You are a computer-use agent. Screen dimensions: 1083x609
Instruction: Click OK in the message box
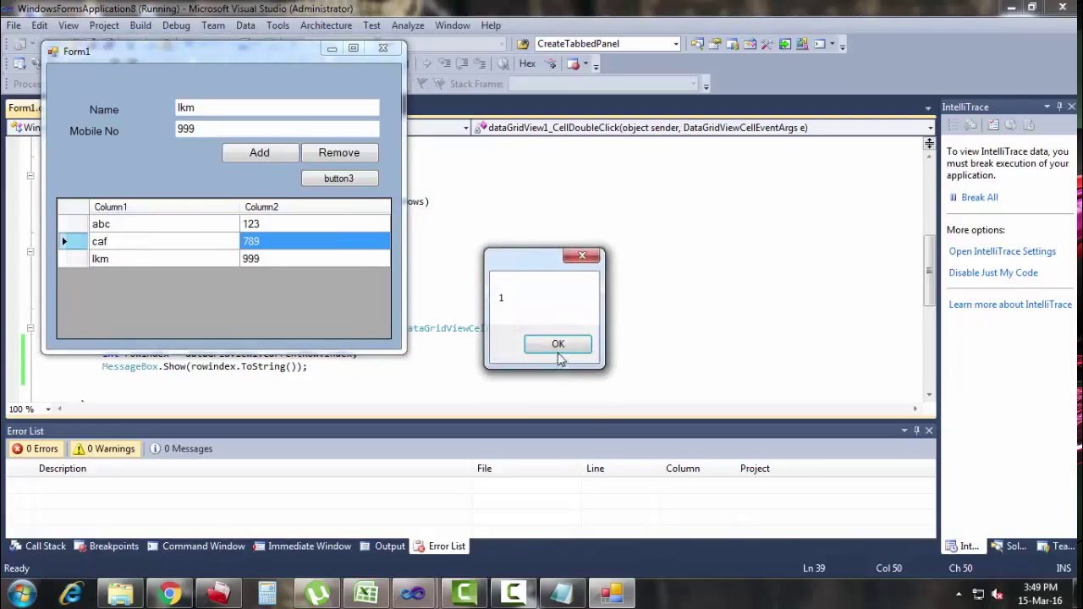coord(558,343)
